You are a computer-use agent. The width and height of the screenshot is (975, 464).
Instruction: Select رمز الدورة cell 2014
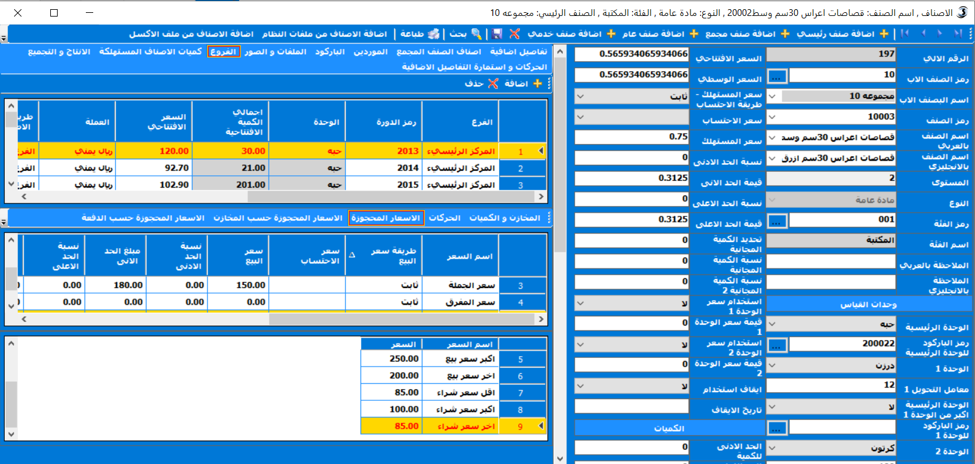pyautogui.click(x=384, y=168)
